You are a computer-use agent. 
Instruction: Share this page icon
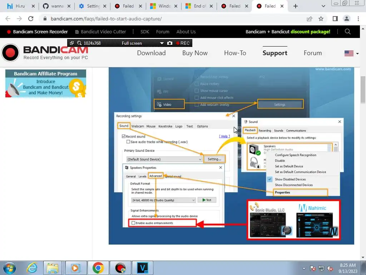click(x=310, y=19)
